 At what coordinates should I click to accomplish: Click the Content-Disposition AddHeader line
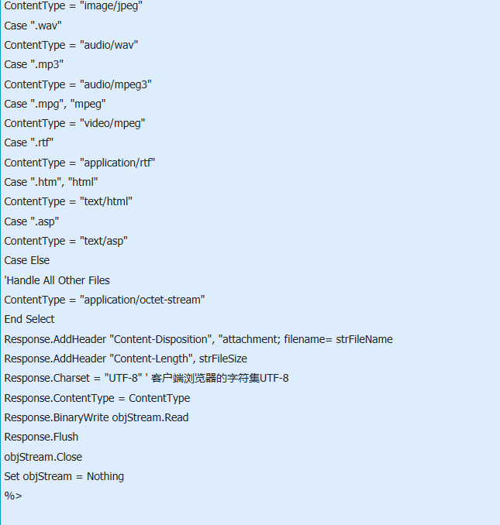(x=198, y=339)
